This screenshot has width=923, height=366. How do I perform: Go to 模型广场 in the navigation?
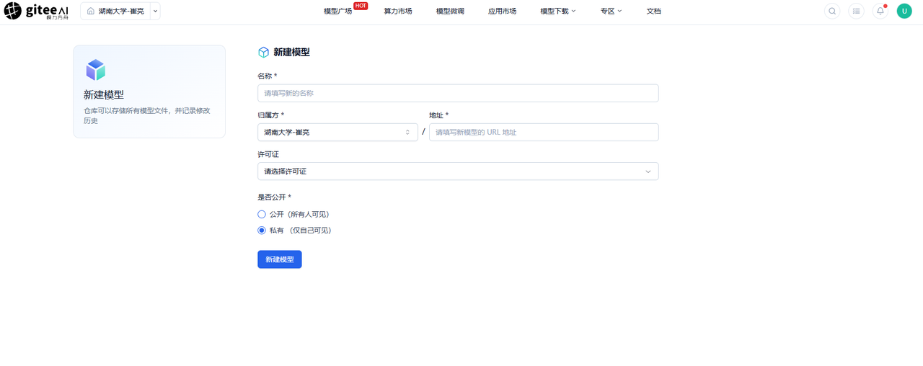tap(337, 12)
